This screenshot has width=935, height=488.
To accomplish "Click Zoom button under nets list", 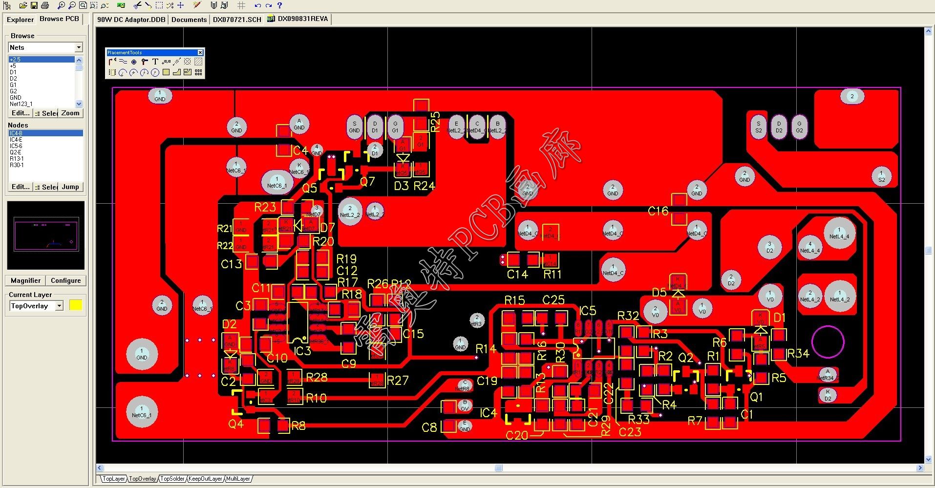I will [x=70, y=113].
